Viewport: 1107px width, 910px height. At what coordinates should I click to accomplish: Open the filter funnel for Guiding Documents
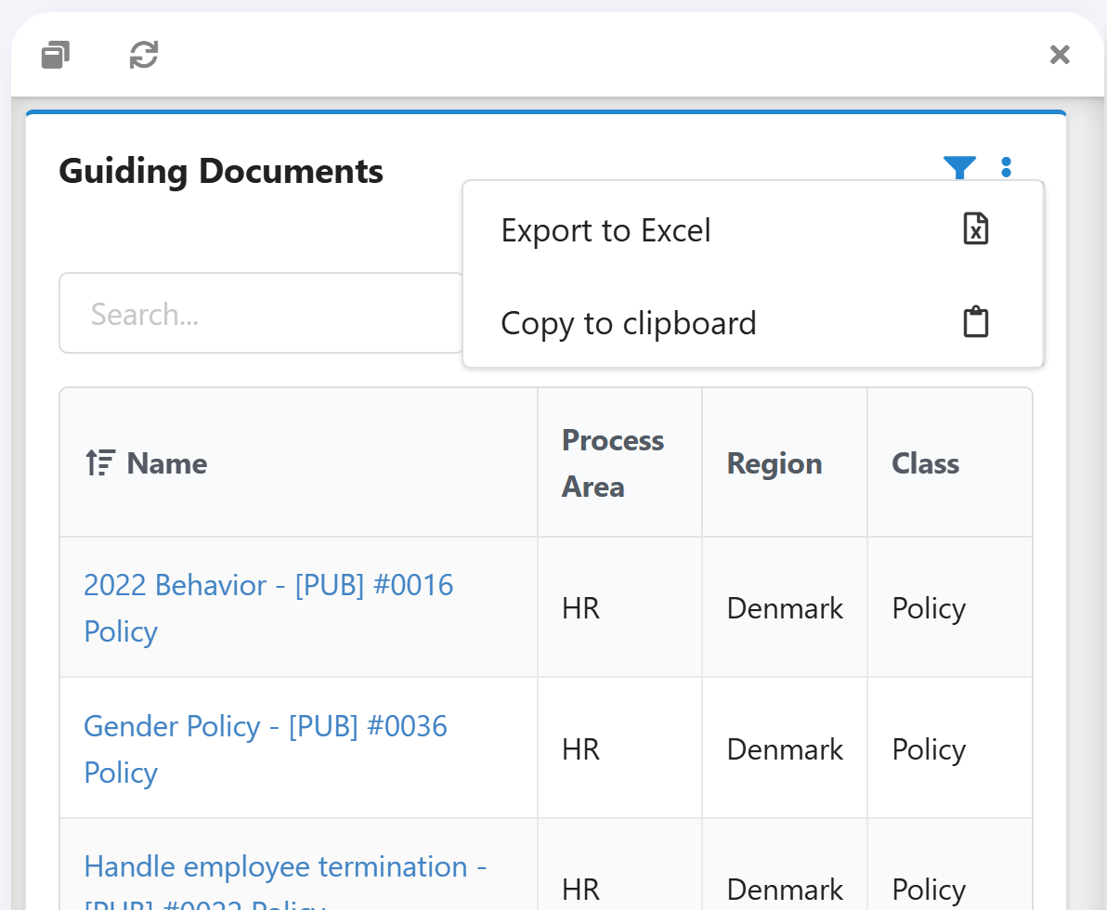[x=959, y=168]
